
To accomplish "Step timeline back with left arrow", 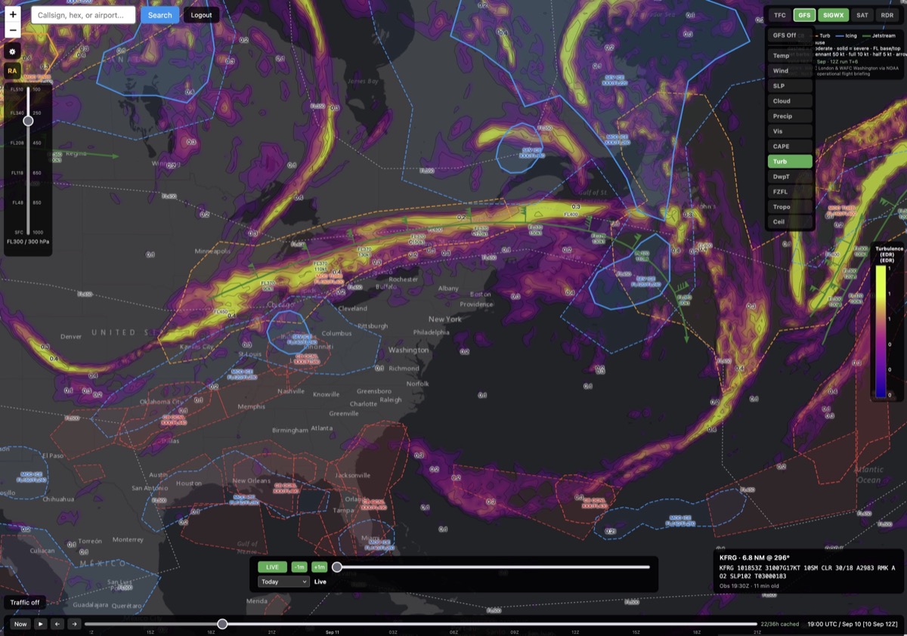I will (x=57, y=624).
